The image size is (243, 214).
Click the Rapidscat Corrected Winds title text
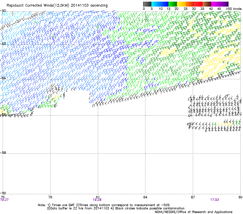click(x=57, y=6)
